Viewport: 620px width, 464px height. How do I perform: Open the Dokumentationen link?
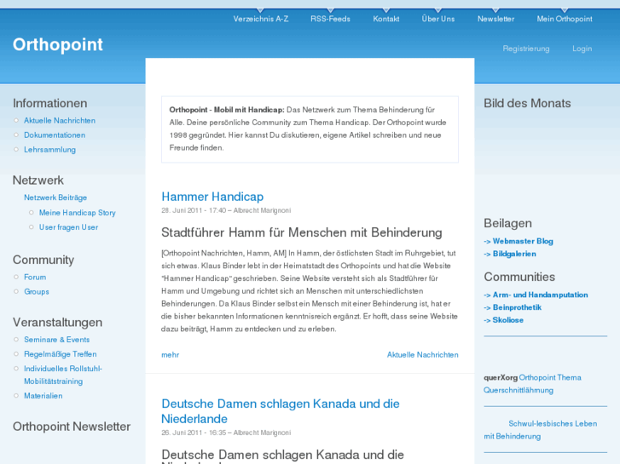click(x=55, y=135)
